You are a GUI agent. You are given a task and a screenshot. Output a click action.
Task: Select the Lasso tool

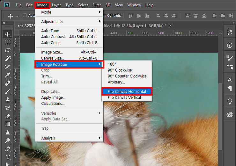pyautogui.click(x=7, y=51)
